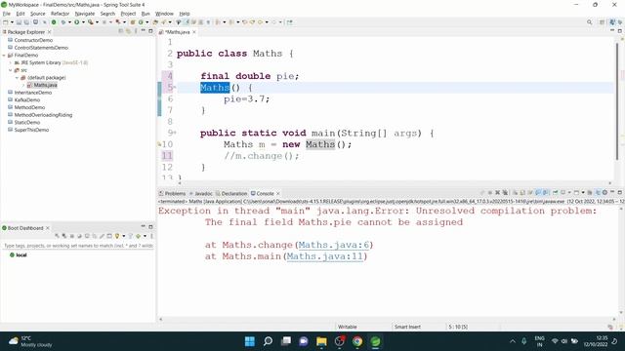
Task: Open Google Chrome from the taskbar
Action: point(357,341)
